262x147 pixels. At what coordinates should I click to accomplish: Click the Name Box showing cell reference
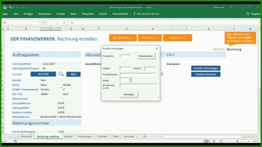(19, 22)
